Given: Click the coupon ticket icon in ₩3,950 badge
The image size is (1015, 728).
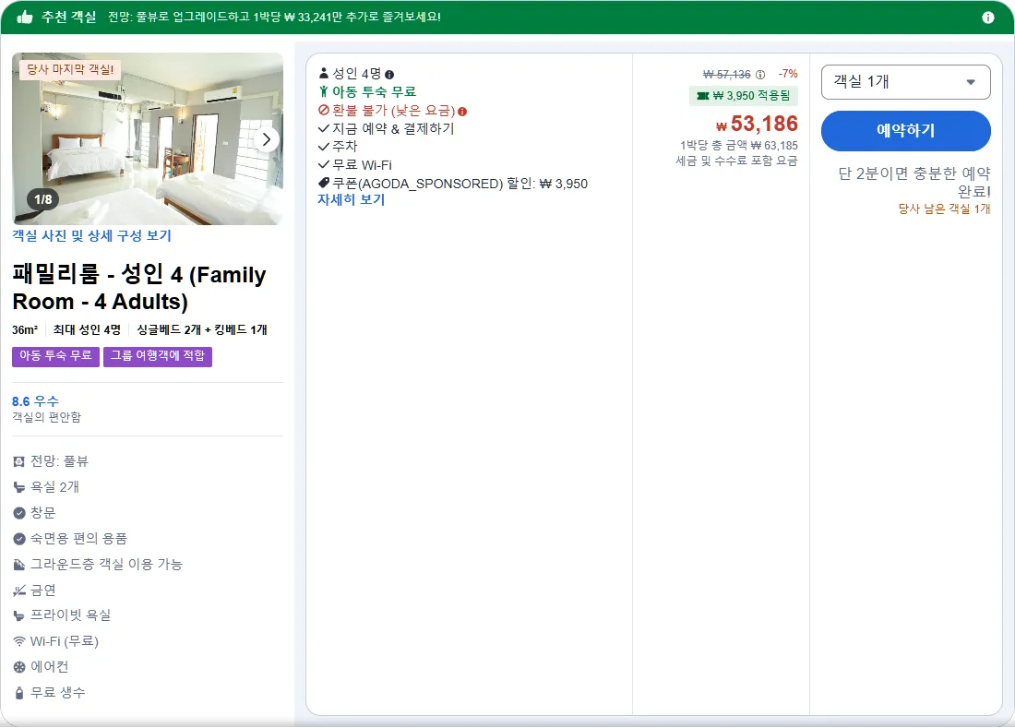Looking at the screenshot, I should (x=702, y=96).
